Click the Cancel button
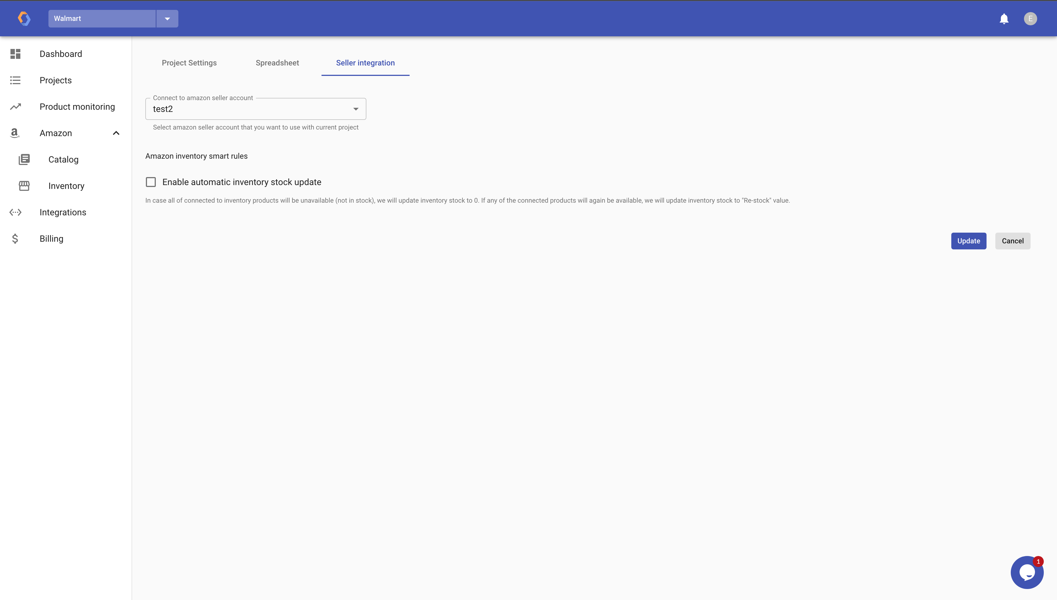The height and width of the screenshot is (600, 1057). point(1012,241)
